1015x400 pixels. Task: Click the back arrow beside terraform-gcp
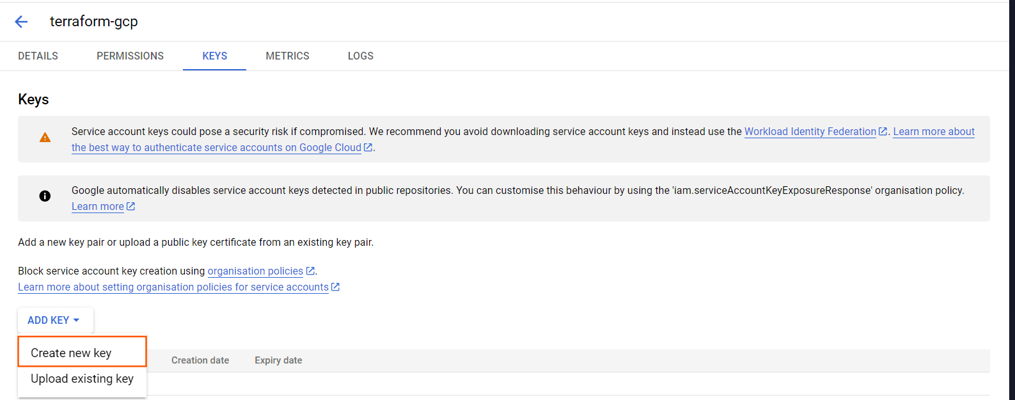click(x=21, y=22)
